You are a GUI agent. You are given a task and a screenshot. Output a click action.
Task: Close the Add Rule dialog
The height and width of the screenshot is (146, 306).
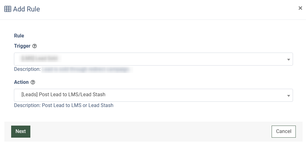[300, 8]
